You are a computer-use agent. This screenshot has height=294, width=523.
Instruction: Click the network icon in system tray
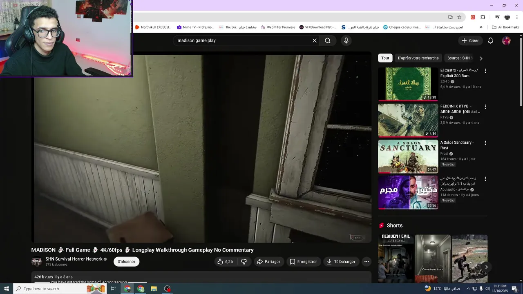point(475,289)
